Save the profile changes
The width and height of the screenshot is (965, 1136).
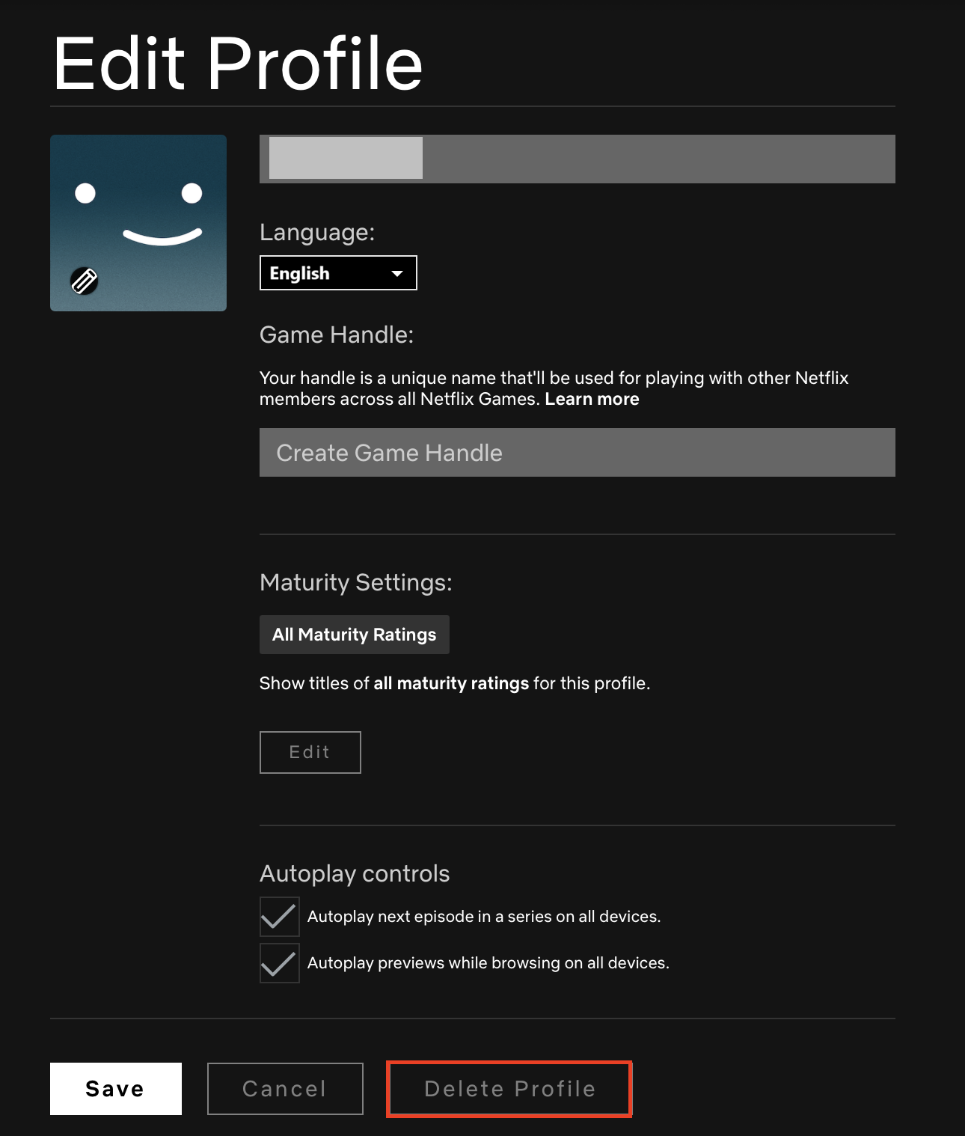(x=115, y=1089)
